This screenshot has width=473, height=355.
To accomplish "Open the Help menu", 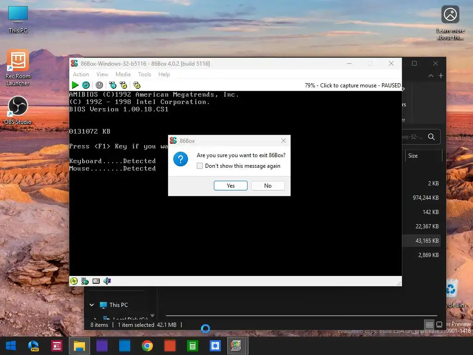I will pyautogui.click(x=164, y=74).
